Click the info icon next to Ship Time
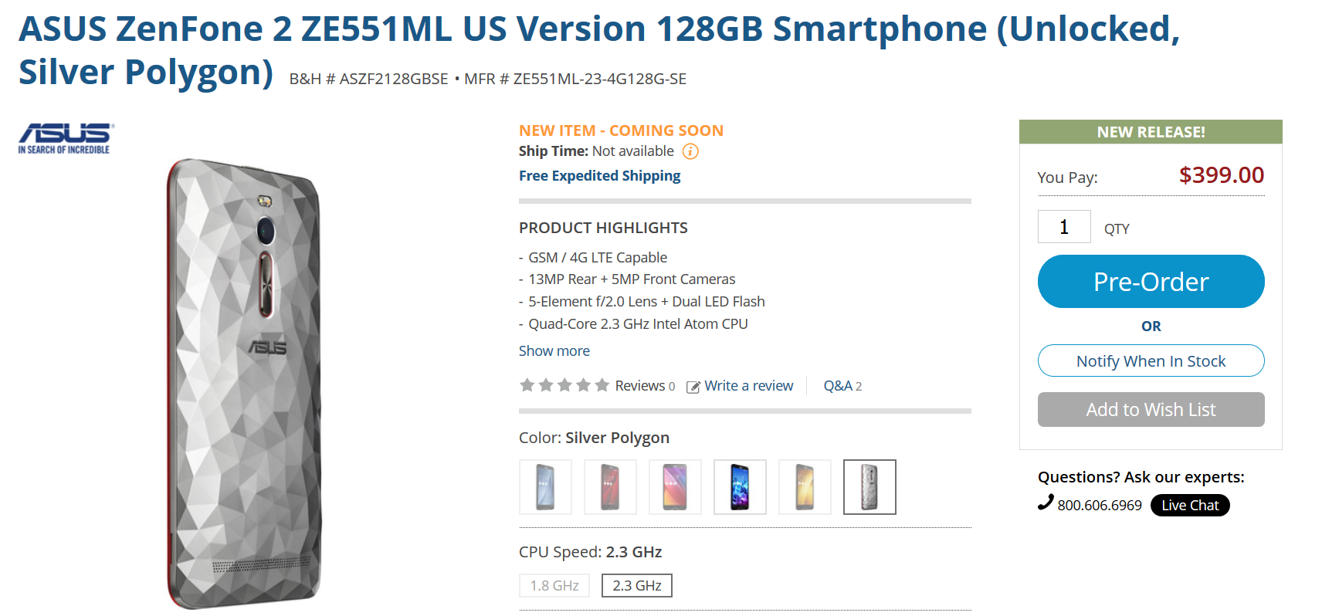The height and width of the screenshot is (616, 1322). pos(690,151)
